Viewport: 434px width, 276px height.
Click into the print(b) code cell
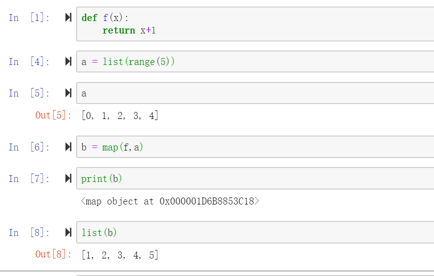(x=255, y=178)
